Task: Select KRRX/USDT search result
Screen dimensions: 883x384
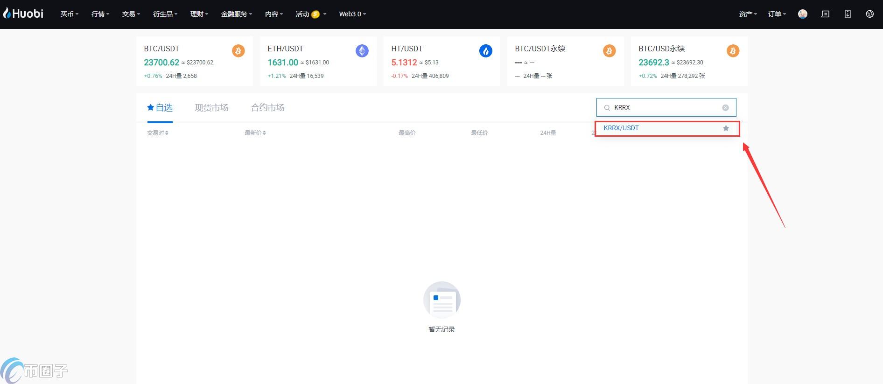Action: point(621,128)
